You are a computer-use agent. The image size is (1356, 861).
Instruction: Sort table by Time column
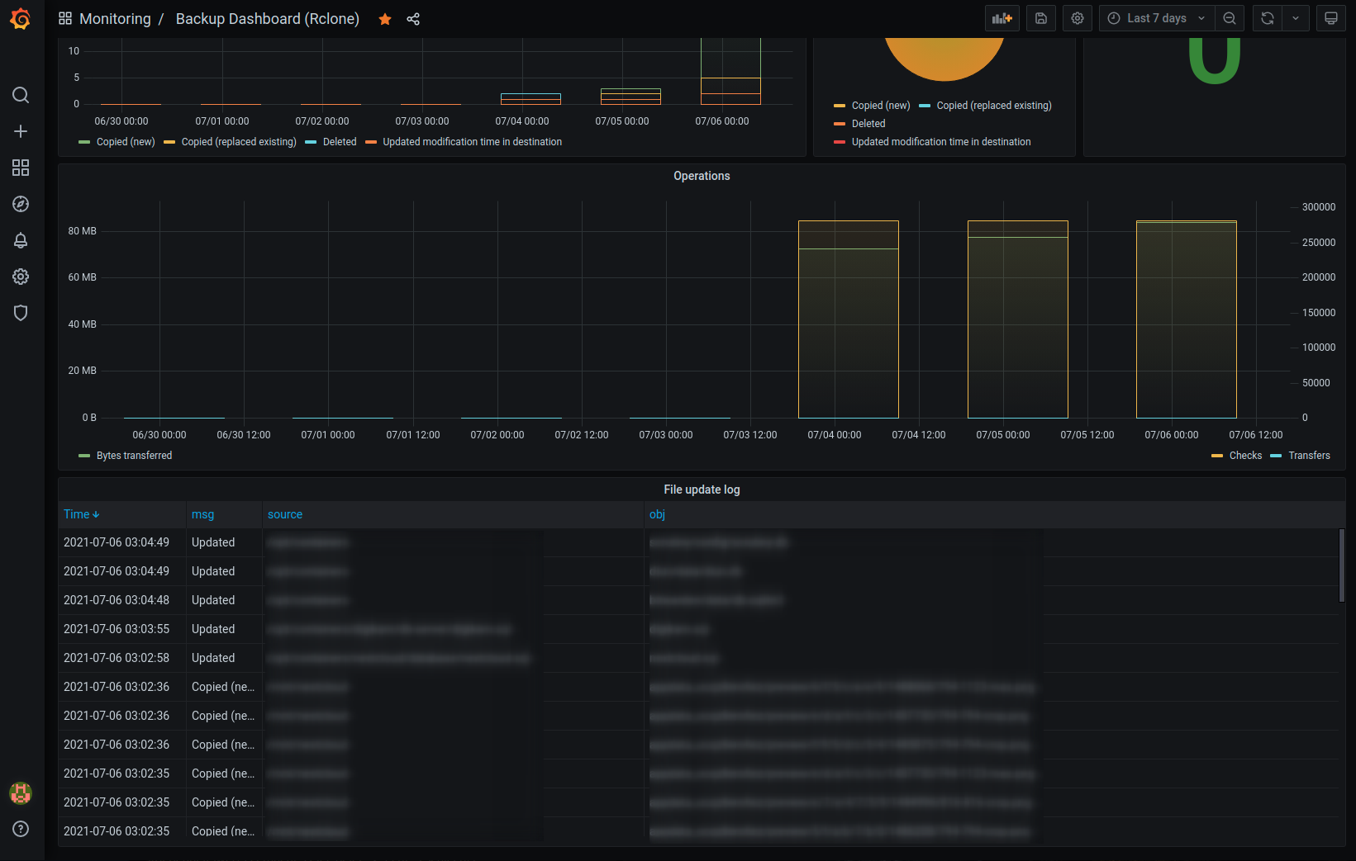point(81,514)
